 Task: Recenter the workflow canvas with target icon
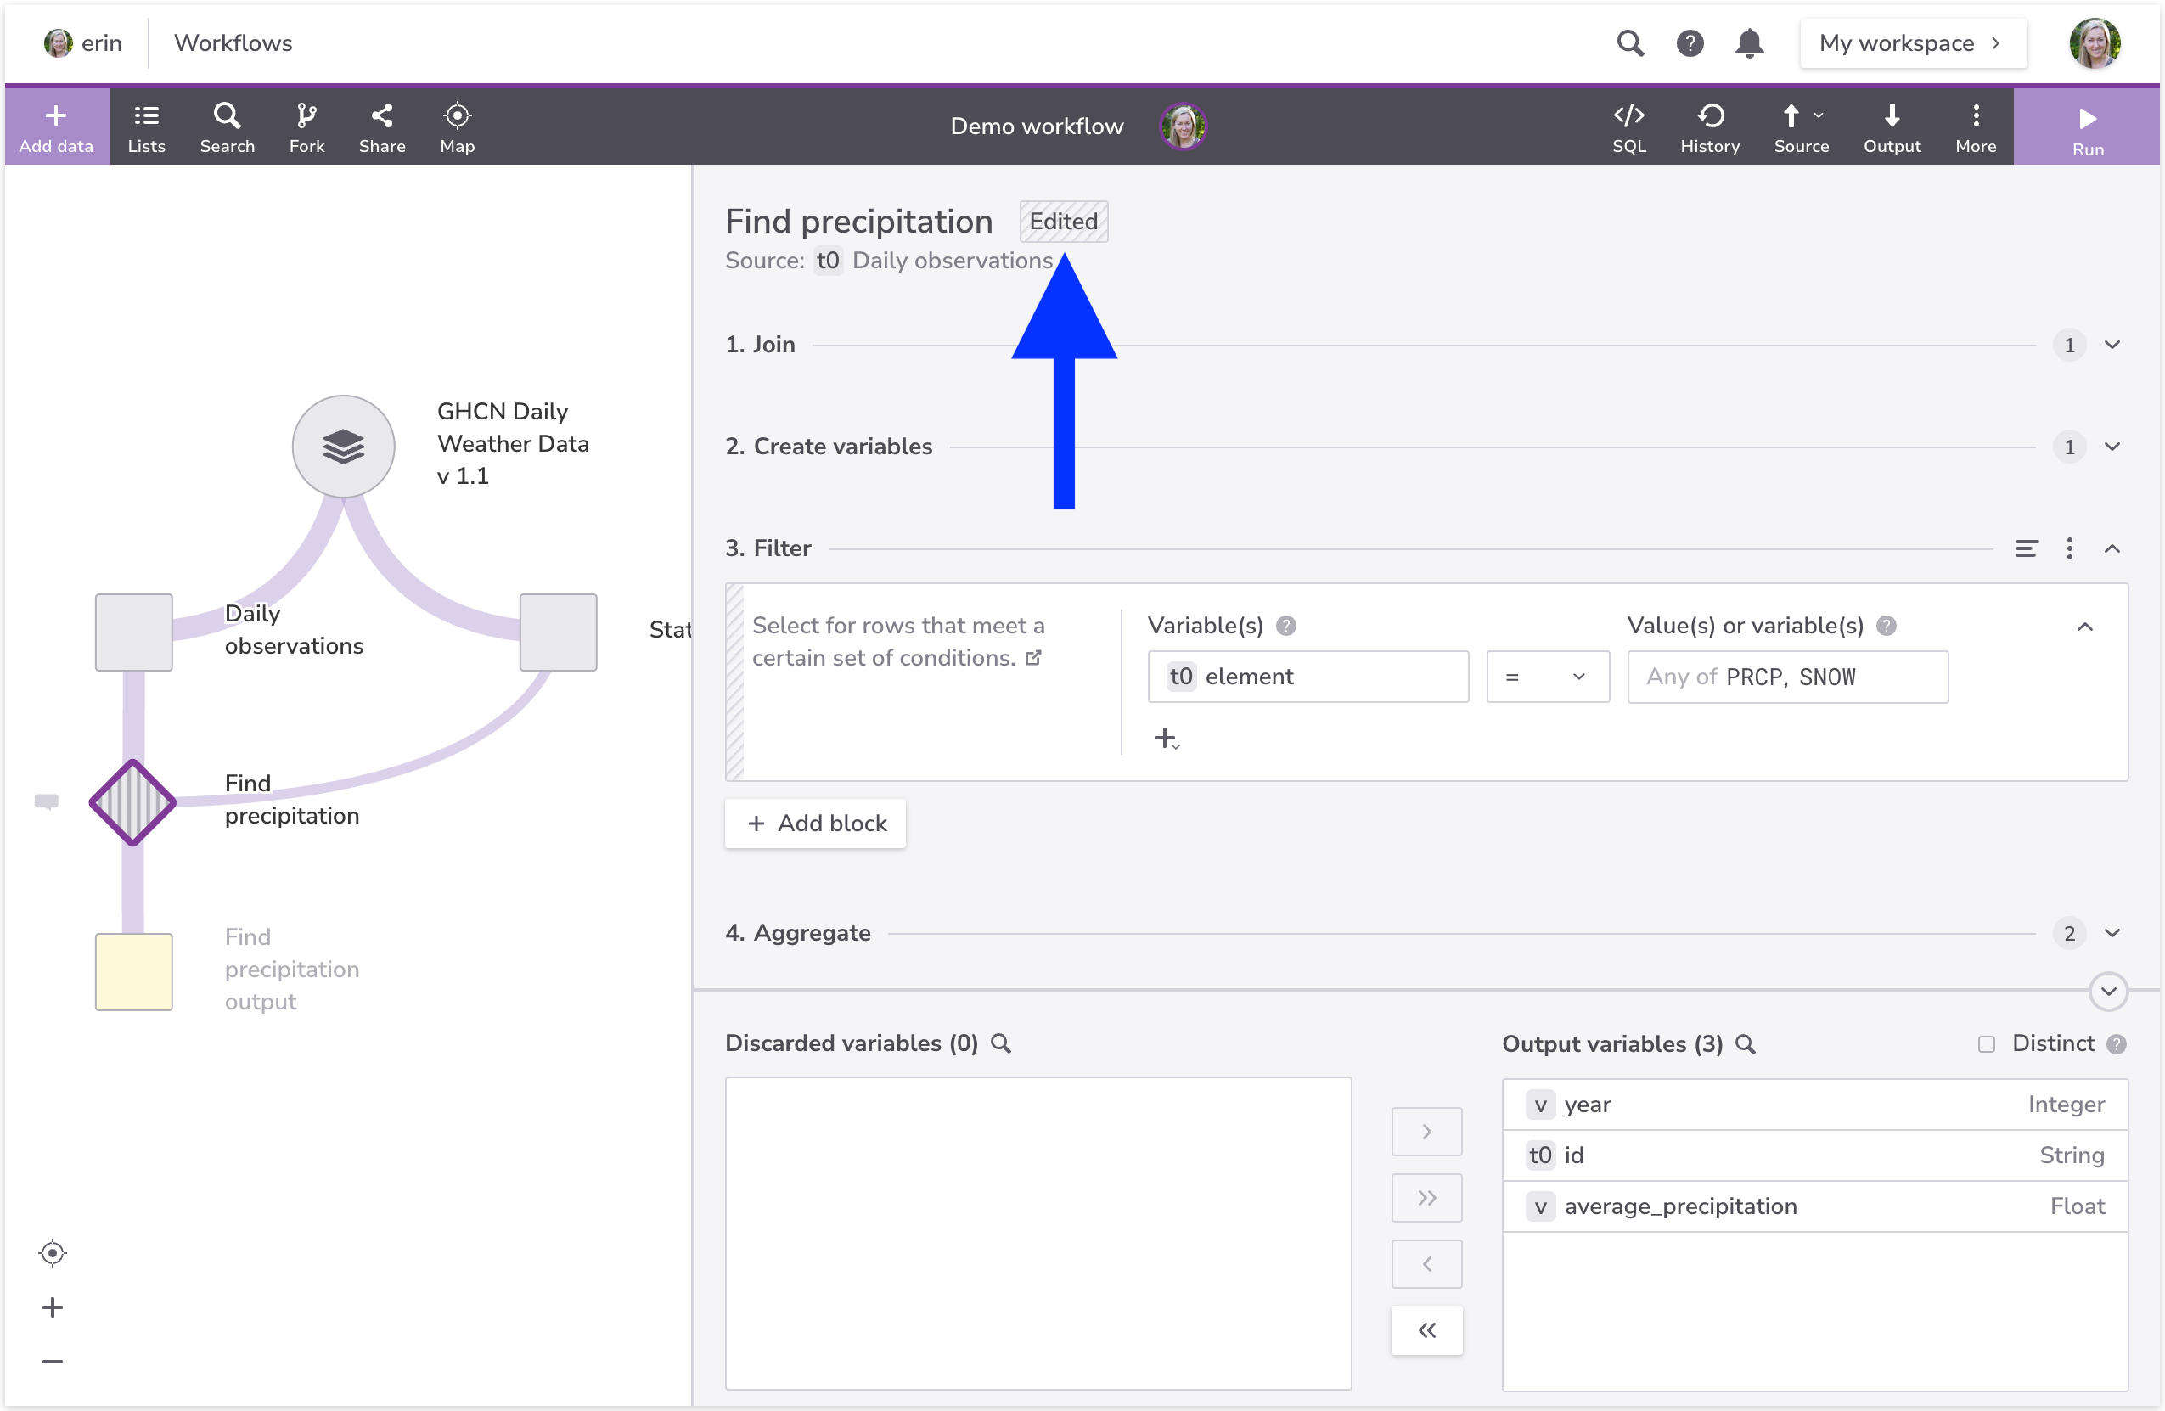point(52,1253)
